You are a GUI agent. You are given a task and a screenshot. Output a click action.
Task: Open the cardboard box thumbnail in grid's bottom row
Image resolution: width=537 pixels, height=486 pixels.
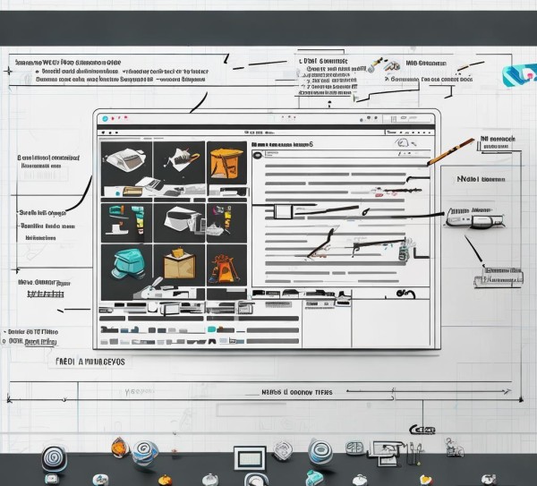178,265
